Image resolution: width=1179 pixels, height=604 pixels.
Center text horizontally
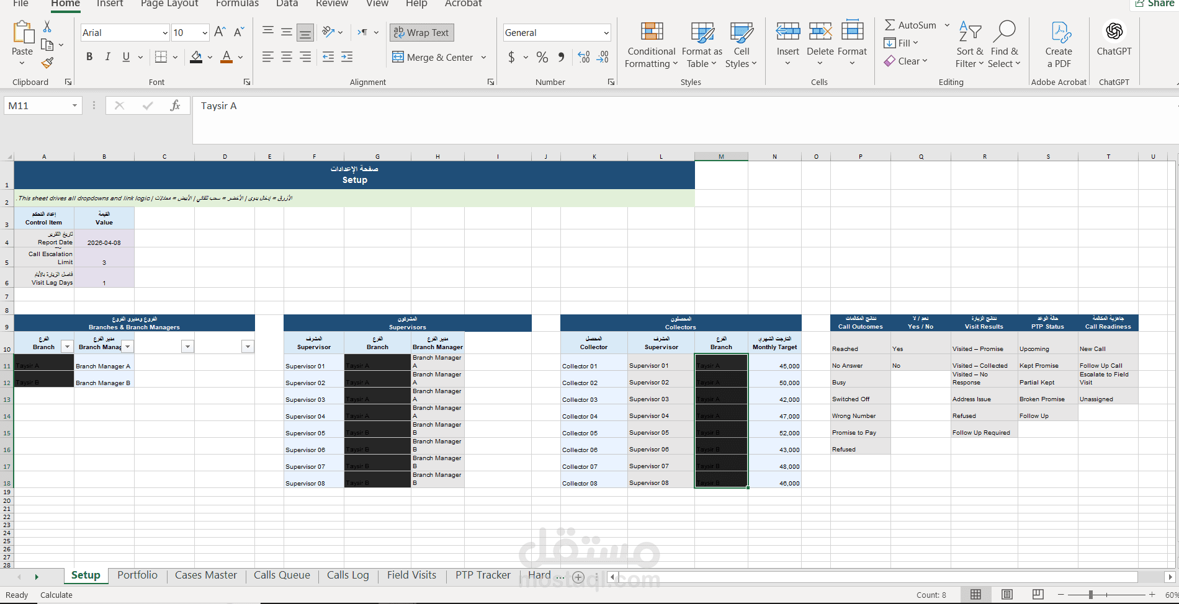coord(287,57)
